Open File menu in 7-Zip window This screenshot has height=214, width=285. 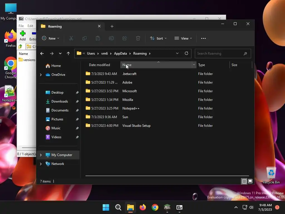click(21, 26)
